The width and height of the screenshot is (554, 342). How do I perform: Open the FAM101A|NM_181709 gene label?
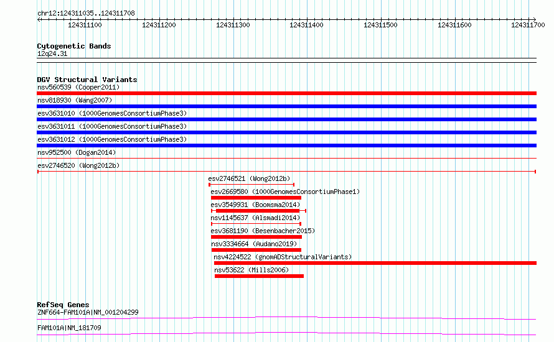69,328
